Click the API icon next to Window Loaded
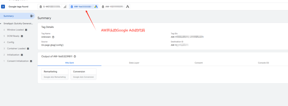Viewport: 288px width, 106px height. (26, 30)
